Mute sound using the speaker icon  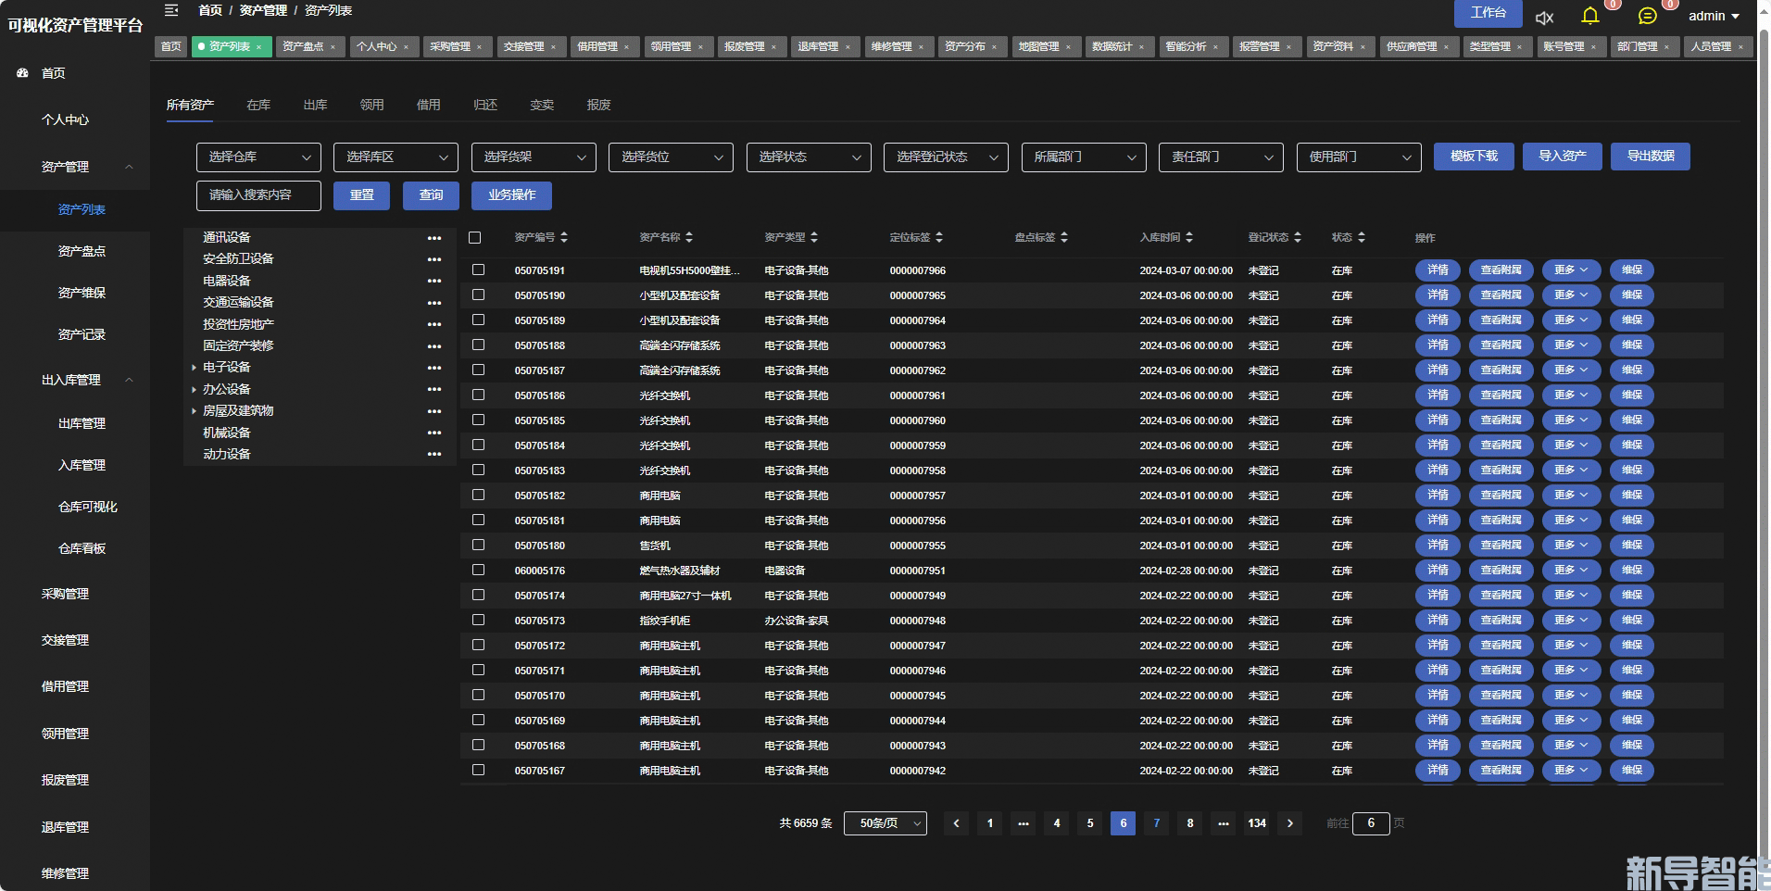tap(1544, 18)
